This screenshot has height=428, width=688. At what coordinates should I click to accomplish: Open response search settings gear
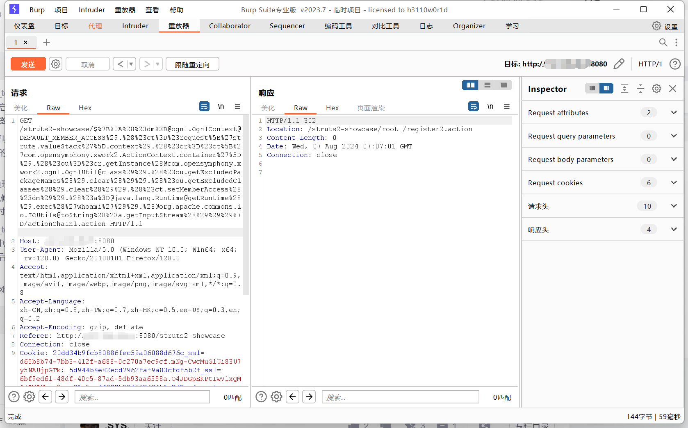click(x=276, y=396)
